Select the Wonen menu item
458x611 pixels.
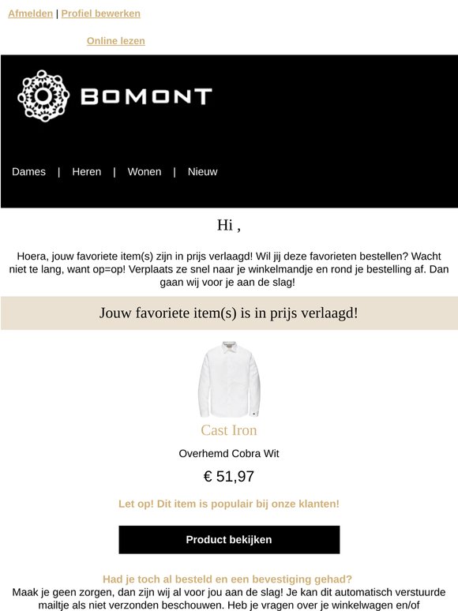[145, 172]
